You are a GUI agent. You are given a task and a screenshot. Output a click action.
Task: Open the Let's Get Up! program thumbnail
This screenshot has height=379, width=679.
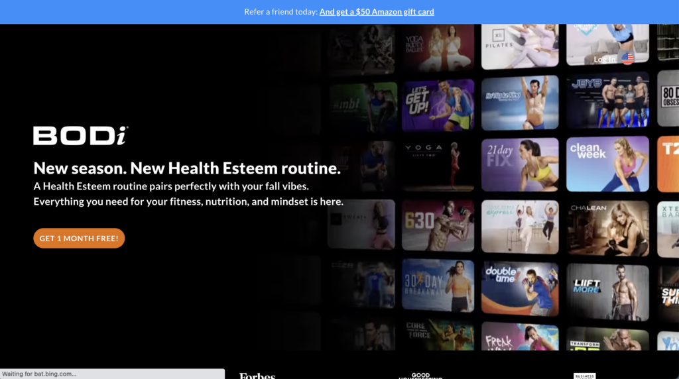point(438,105)
